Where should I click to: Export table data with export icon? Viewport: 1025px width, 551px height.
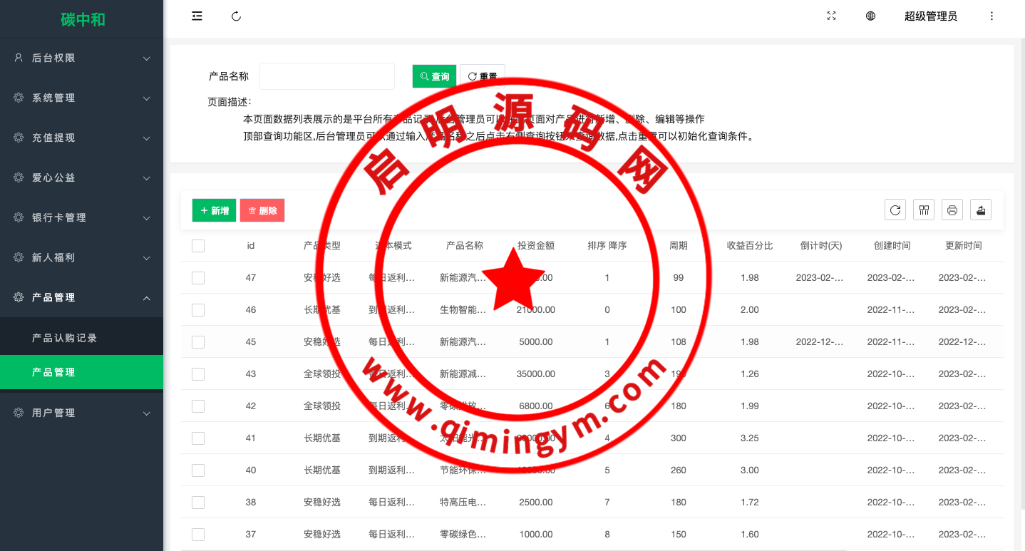[x=981, y=210]
